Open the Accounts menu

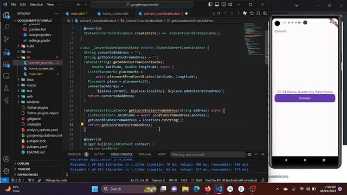7,159
